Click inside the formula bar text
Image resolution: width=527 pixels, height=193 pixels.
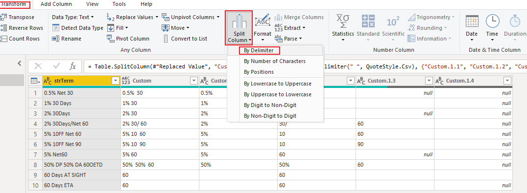coord(305,66)
